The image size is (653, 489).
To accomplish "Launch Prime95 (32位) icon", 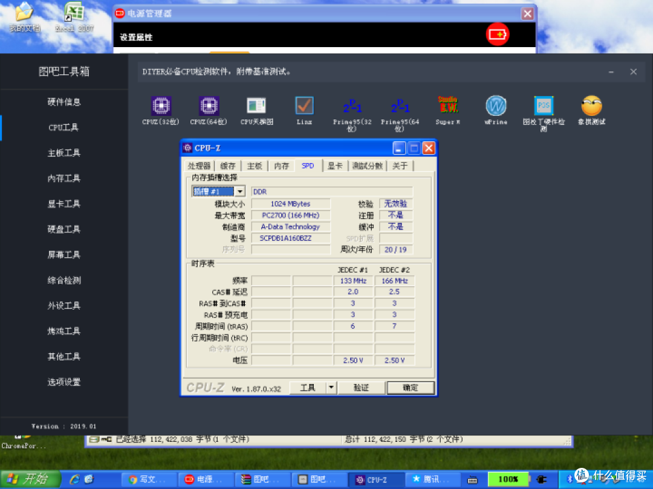I will click(x=352, y=106).
